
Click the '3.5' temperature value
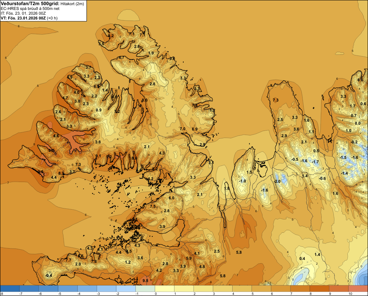(101, 44)
